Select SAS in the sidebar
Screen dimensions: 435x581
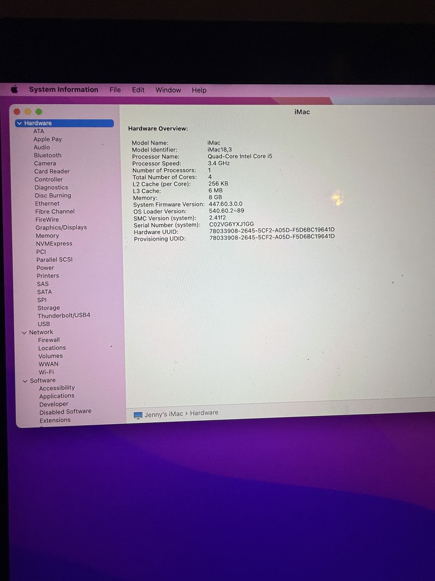(x=43, y=284)
